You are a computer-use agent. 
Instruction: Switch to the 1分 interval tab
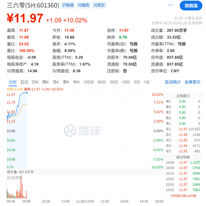(147, 82)
